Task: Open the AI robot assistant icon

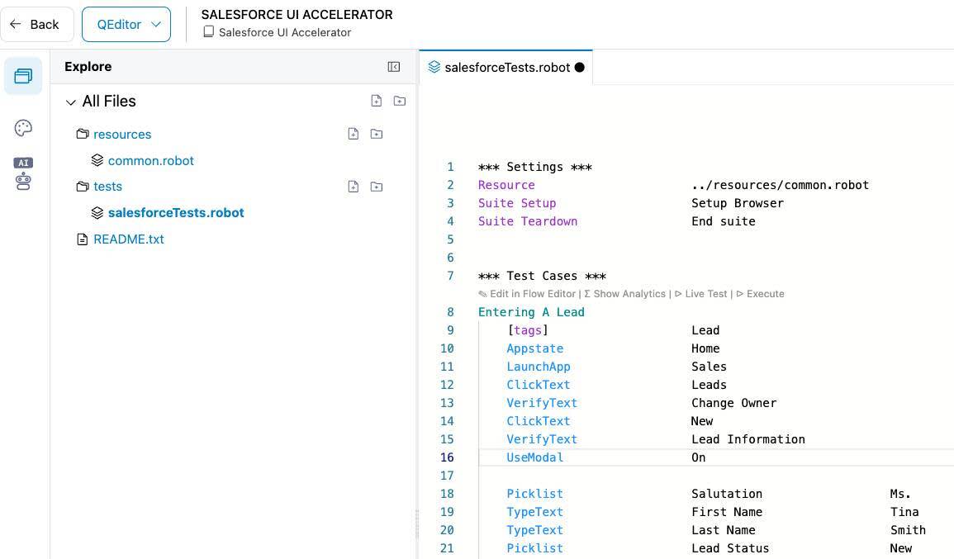Action: coord(23,174)
